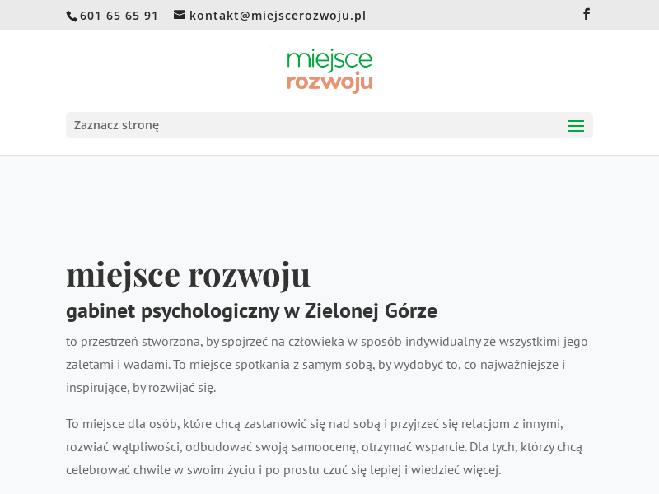
Task: Select the header navigation strip
Action: (x=329, y=125)
